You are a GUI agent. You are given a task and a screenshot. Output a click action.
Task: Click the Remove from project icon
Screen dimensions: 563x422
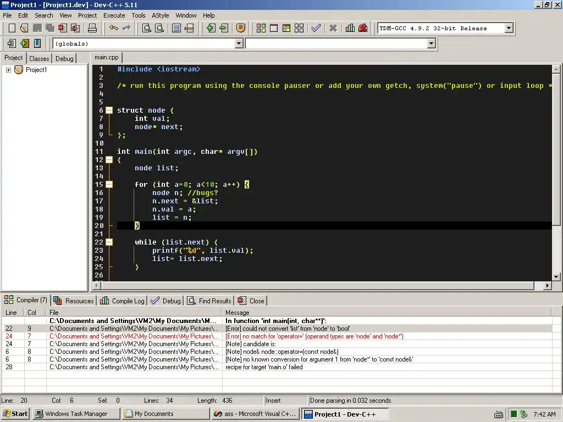tap(224, 28)
